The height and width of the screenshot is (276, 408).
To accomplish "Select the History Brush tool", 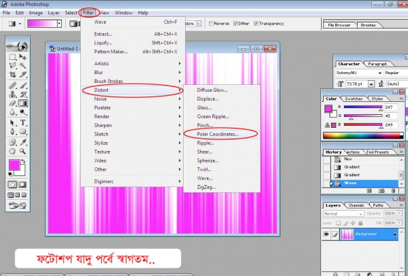I will (x=23, y=94).
